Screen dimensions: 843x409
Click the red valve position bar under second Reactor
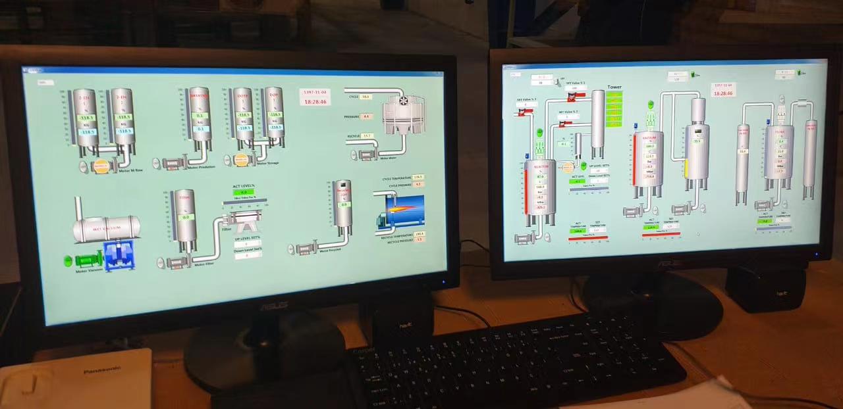pyautogui.click(x=661, y=234)
